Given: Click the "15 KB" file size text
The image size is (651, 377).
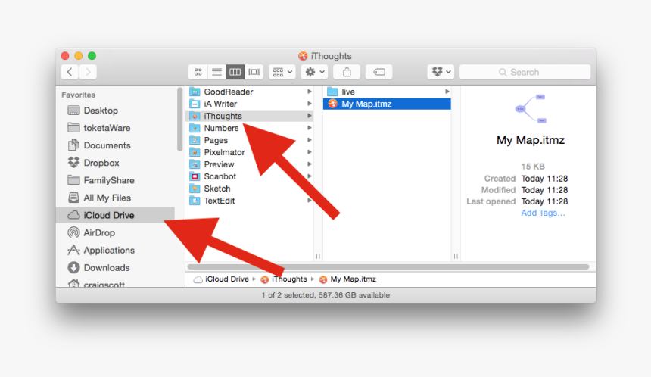Looking at the screenshot, I should pyautogui.click(x=533, y=167).
